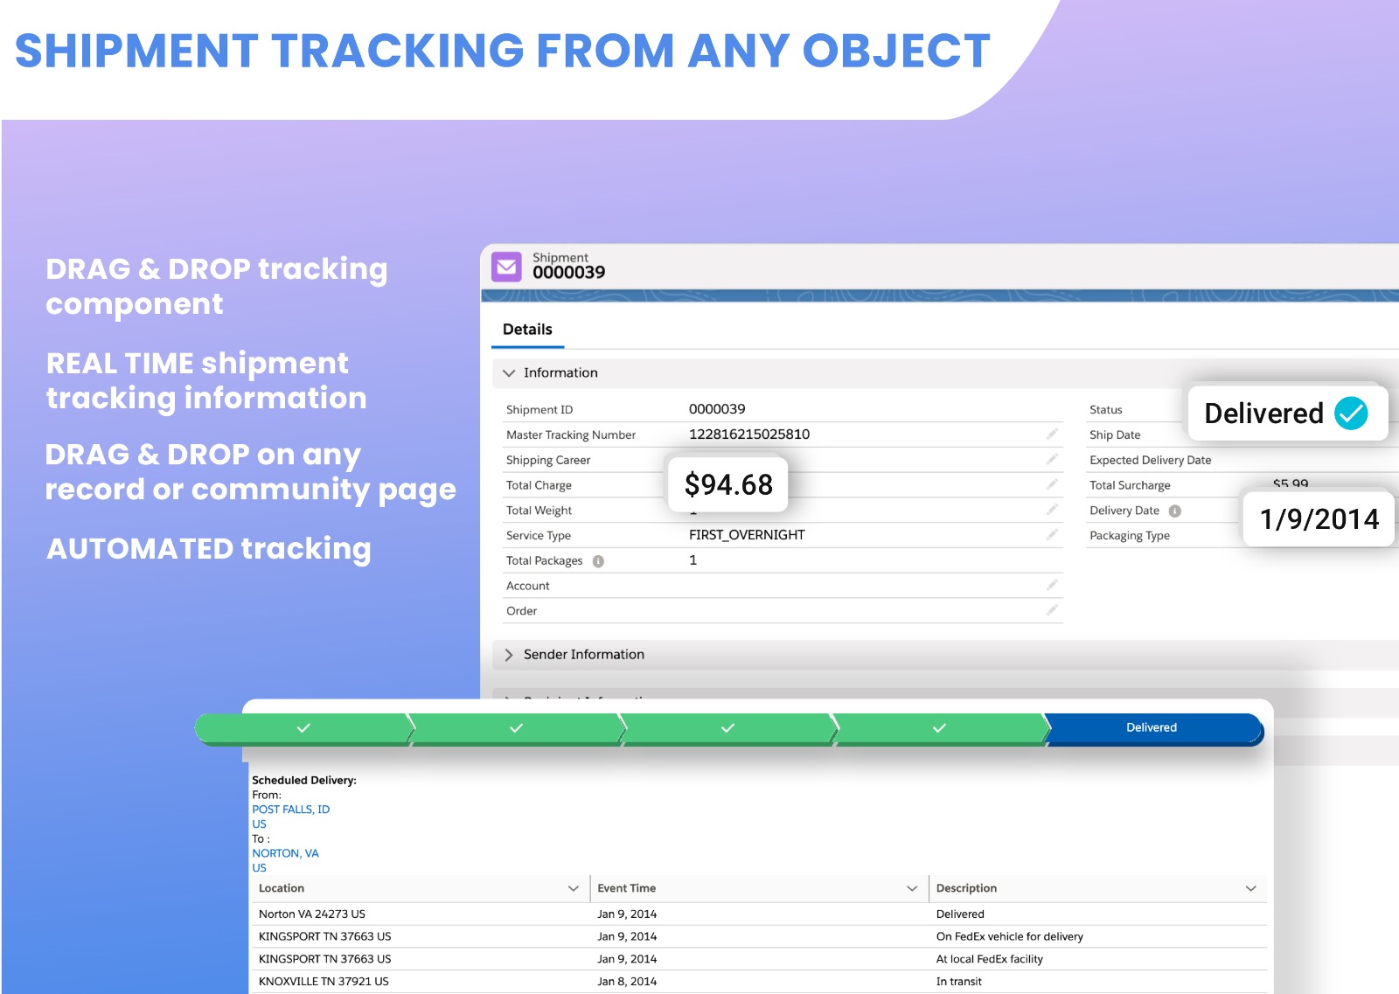This screenshot has width=1399, height=994.
Task: Open Description column dropdown menu
Action: pos(1250,888)
